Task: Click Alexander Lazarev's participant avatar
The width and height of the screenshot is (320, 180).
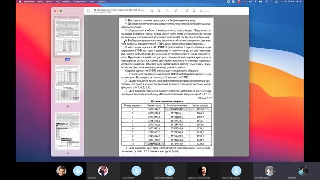Action: [x=270, y=171]
